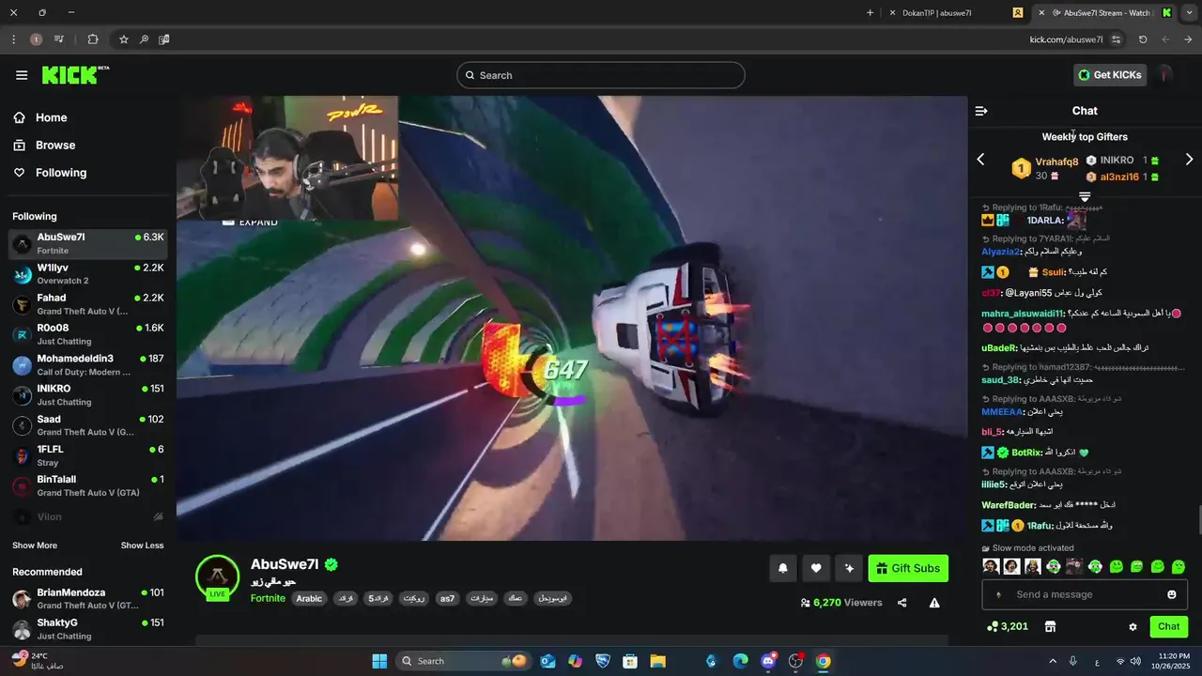Open ShaktyG recommended channel
Screen dimensions: 1202x676
88,629
